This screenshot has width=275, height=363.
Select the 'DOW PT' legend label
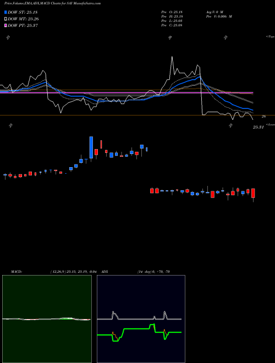tap(23, 26)
